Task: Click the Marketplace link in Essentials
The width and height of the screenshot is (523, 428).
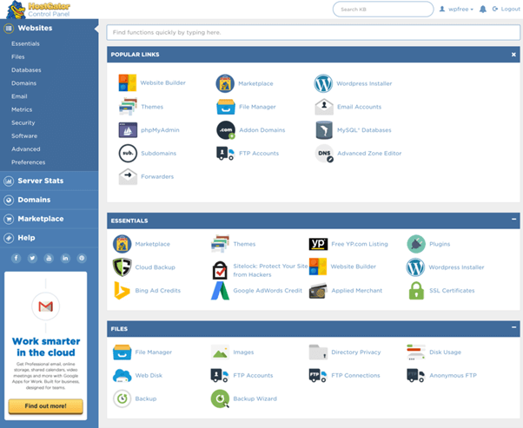Action: click(152, 244)
